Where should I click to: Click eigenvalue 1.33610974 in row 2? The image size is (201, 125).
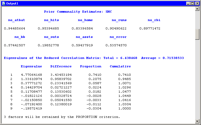(31, 79)
